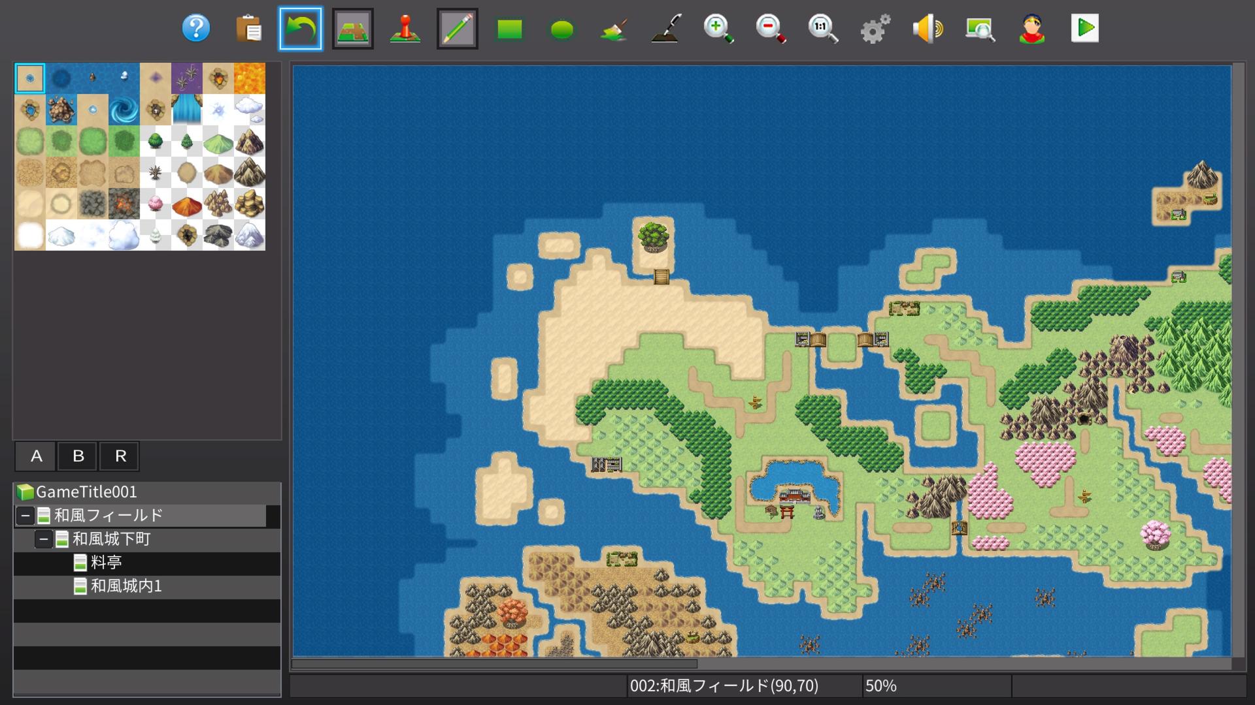Viewport: 1255px width, 705px height.
Task: Switch to tileset tab R
Action: point(120,456)
